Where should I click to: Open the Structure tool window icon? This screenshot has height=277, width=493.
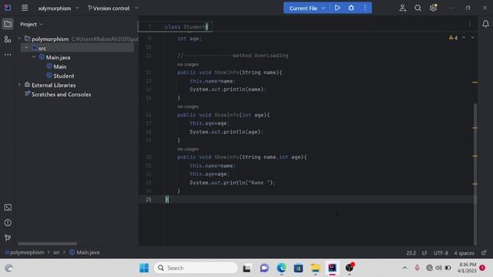[8, 39]
